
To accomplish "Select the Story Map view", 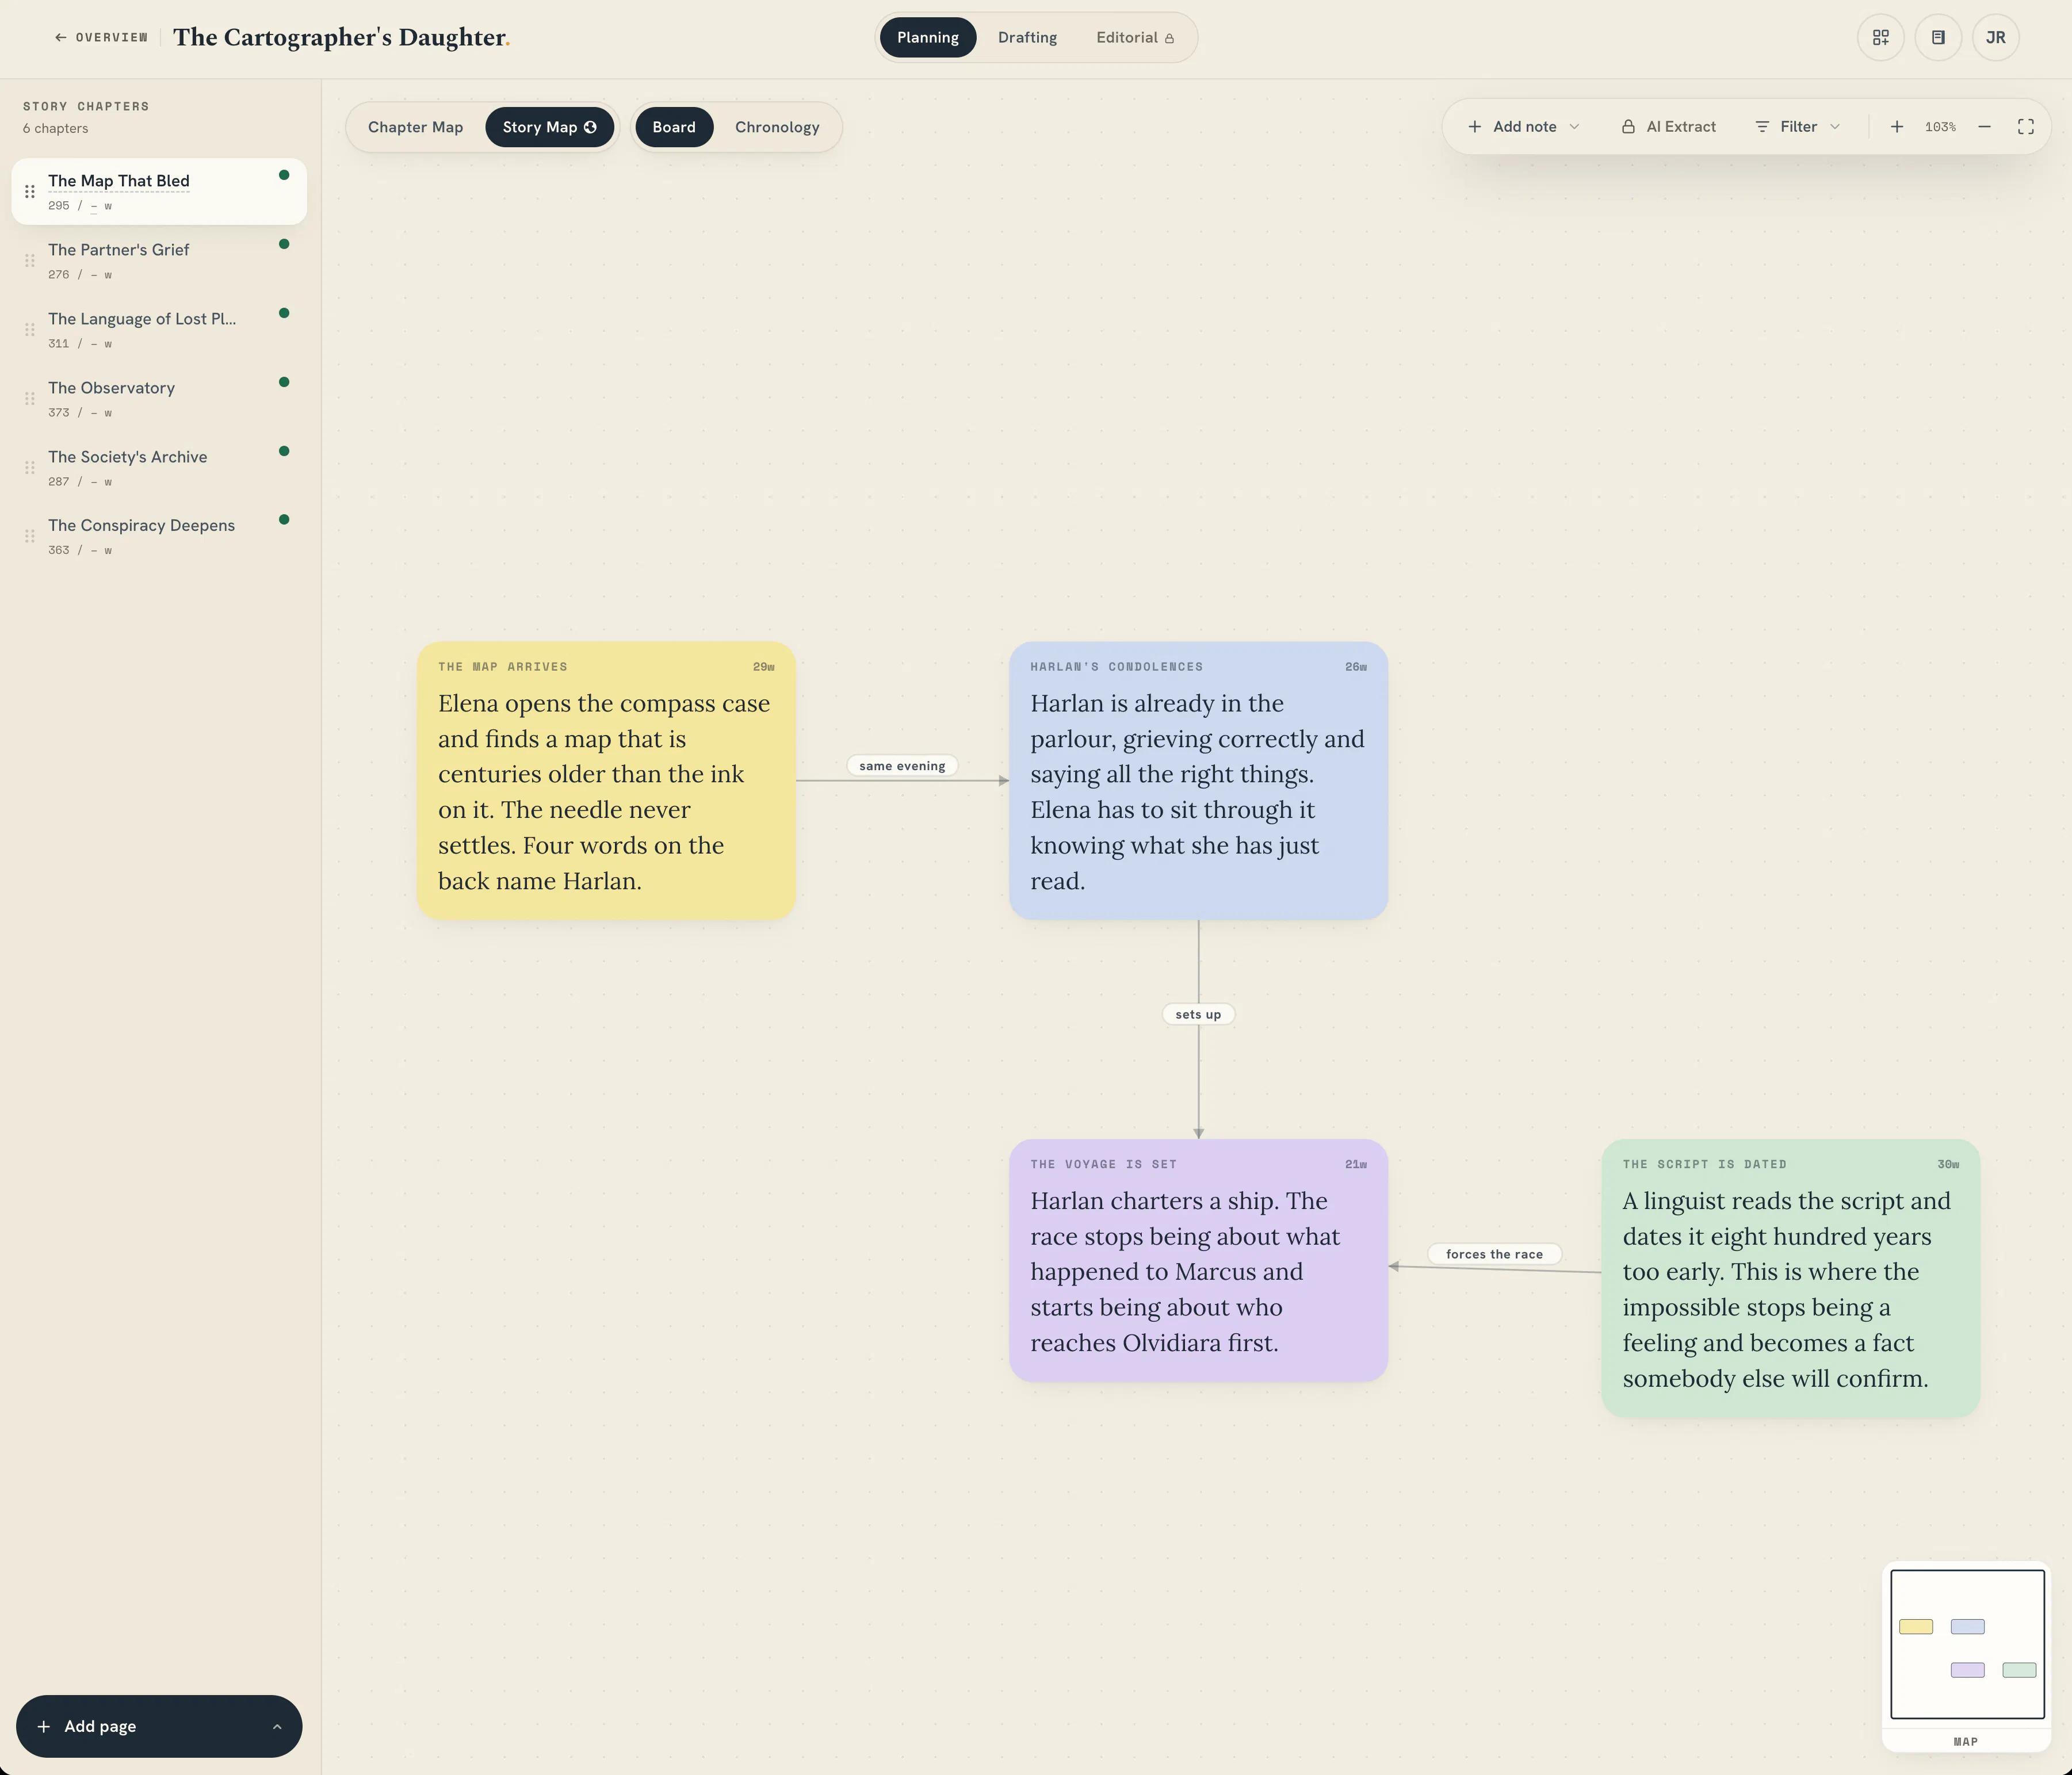I will click(x=549, y=127).
